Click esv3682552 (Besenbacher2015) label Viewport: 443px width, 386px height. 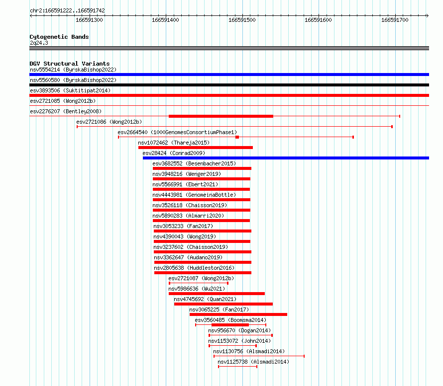coord(194,163)
